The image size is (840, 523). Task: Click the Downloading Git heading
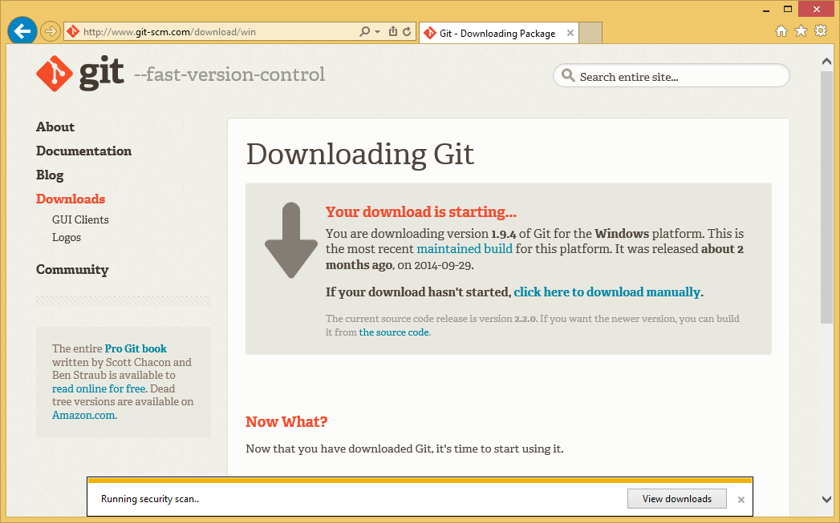click(360, 154)
